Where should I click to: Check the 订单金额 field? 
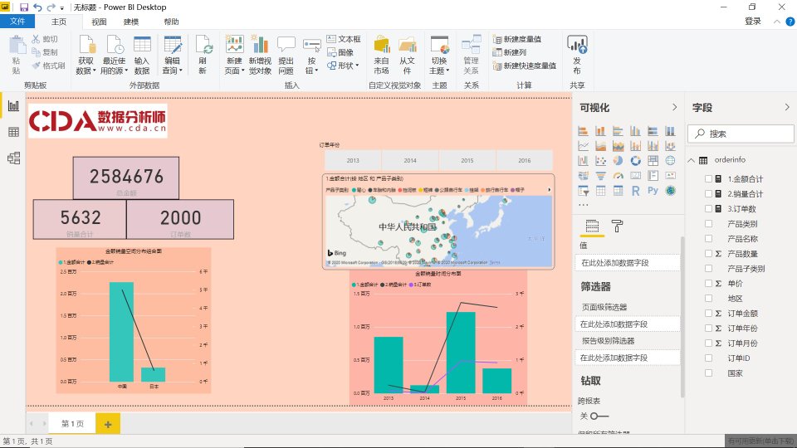[x=708, y=314]
